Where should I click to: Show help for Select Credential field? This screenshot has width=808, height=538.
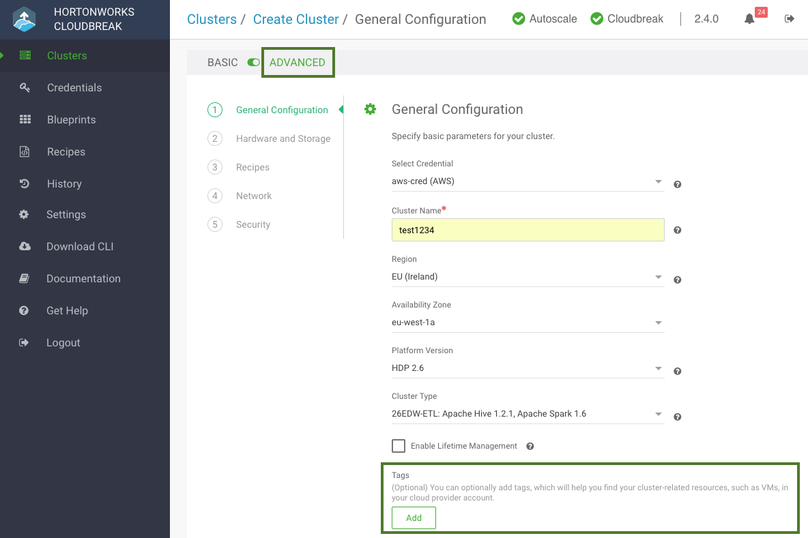click(678, 184)
